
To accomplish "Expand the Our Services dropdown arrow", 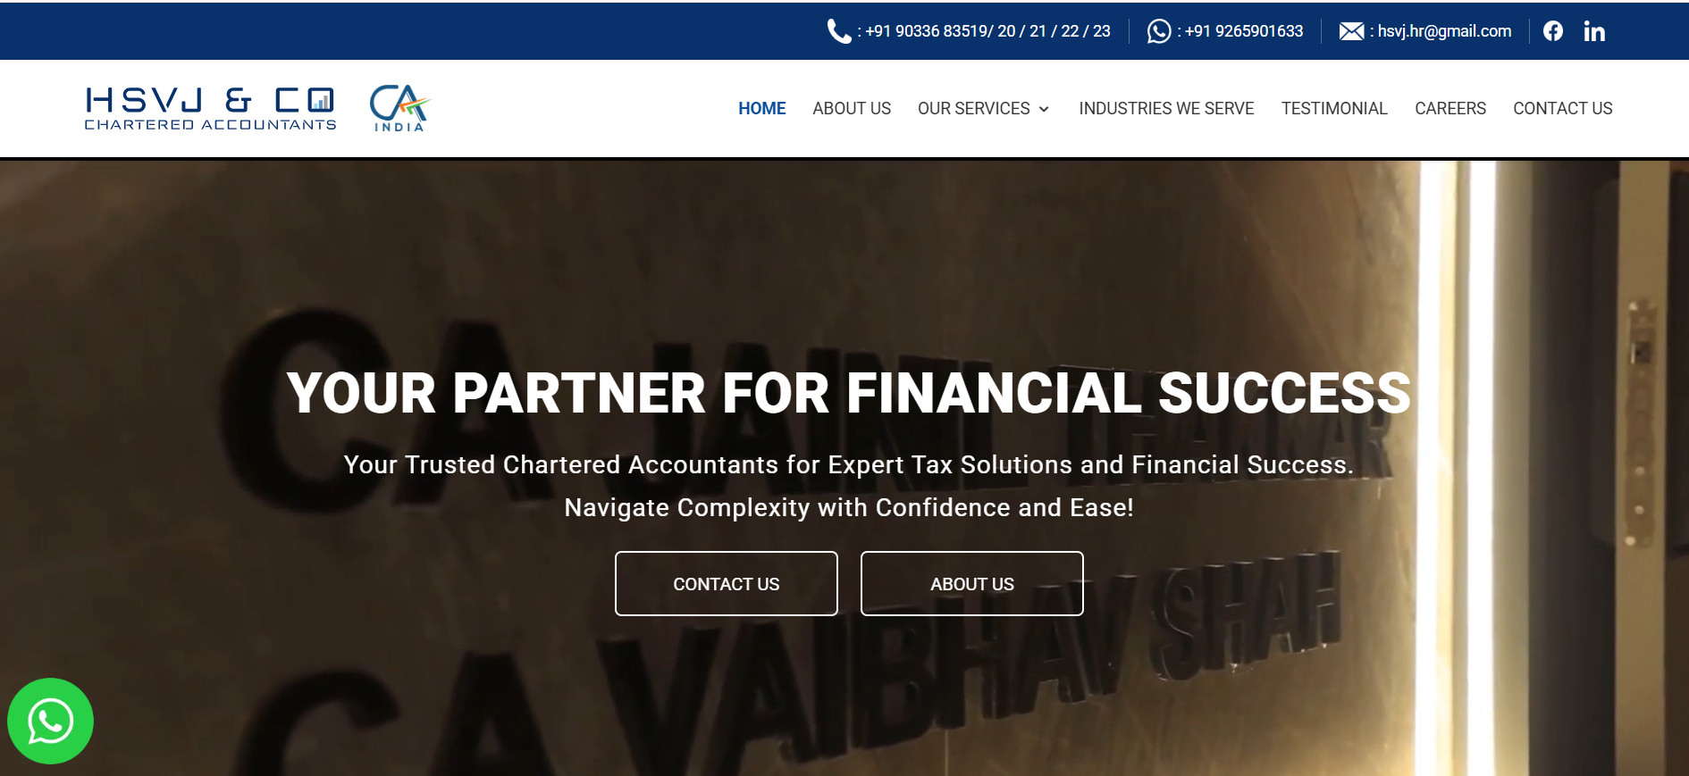I will (1044, 109).
